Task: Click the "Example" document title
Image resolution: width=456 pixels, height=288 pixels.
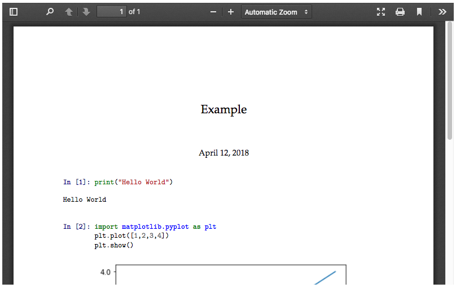Action: point(223,110)
